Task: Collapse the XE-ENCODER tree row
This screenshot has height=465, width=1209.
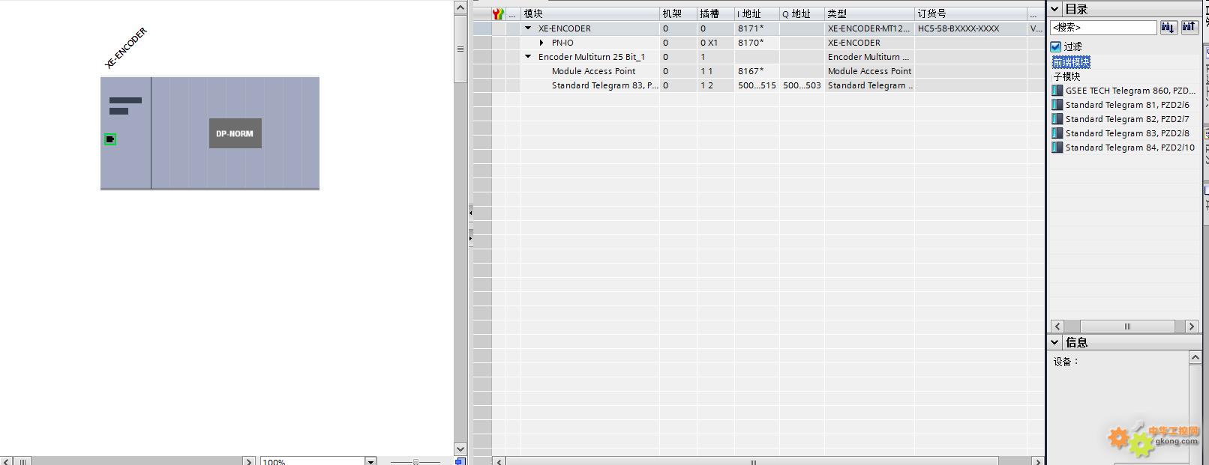Action: click(x=528, y=28)
